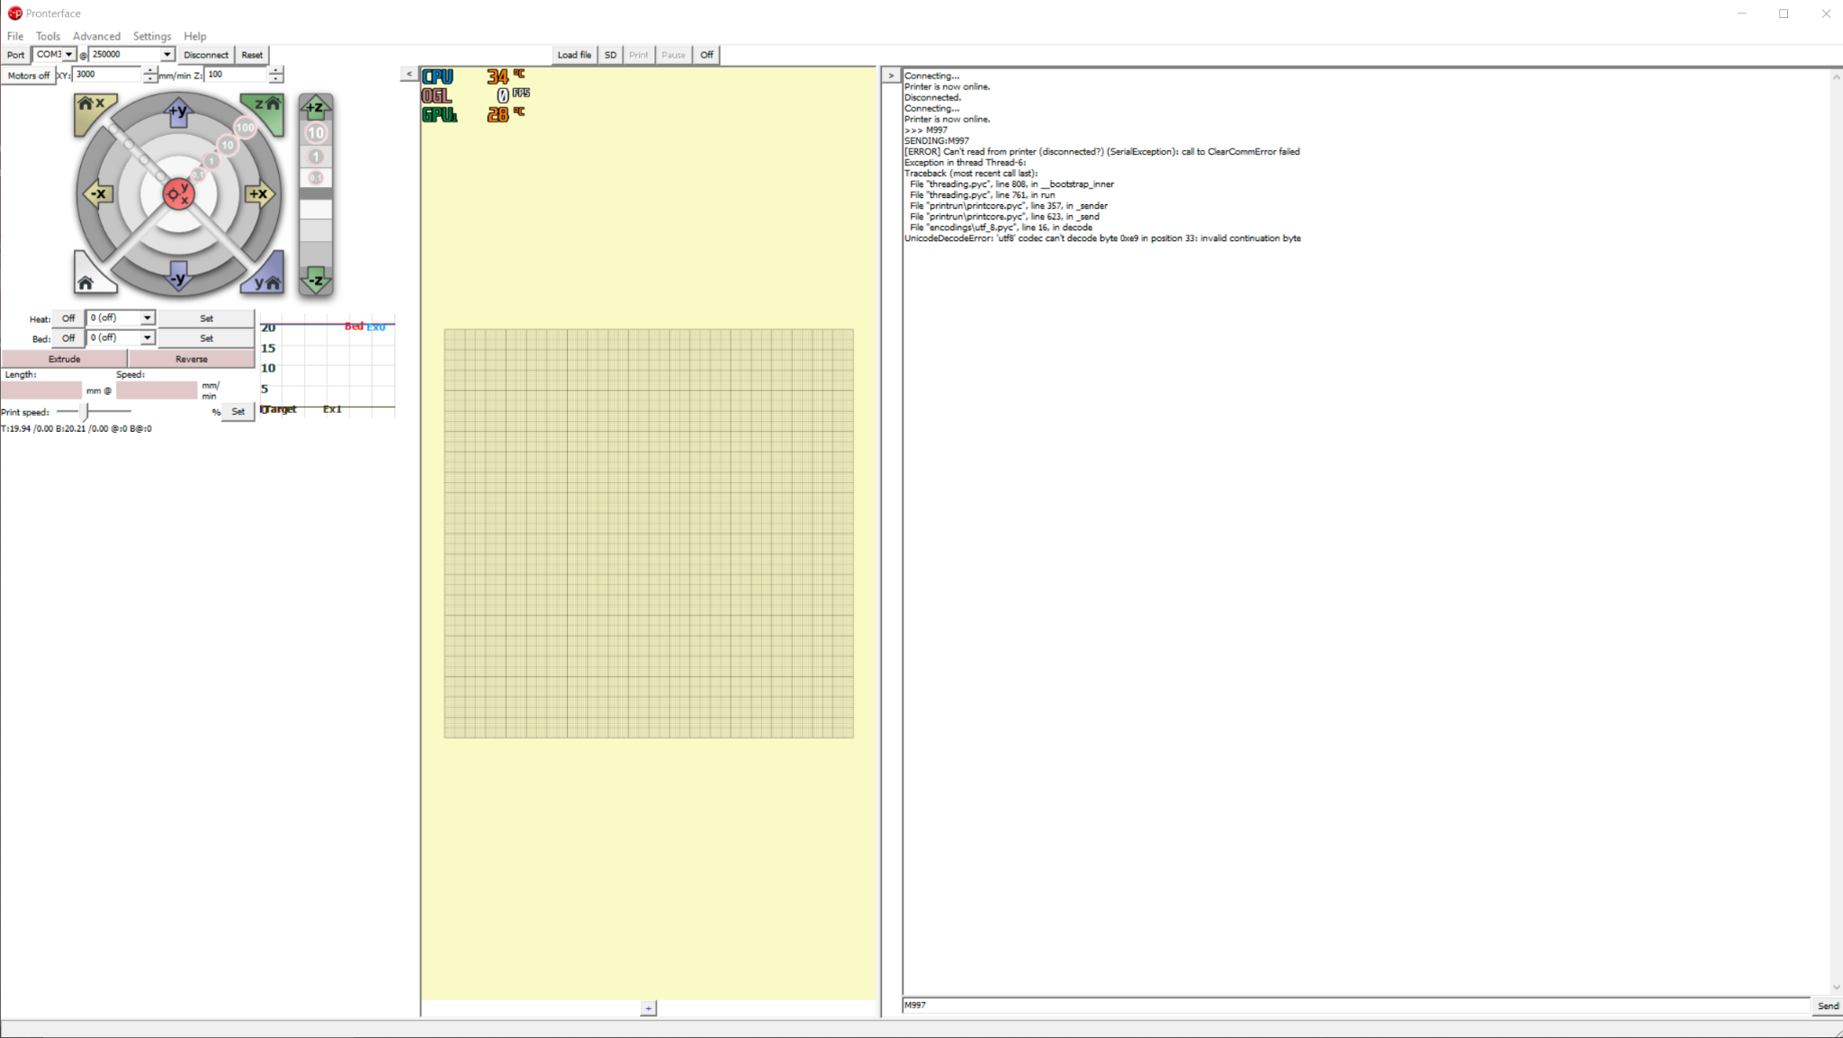Expand the baud rate 250000 dropdown
This screenshot has height=1038, width=1843.
[166, 55]
